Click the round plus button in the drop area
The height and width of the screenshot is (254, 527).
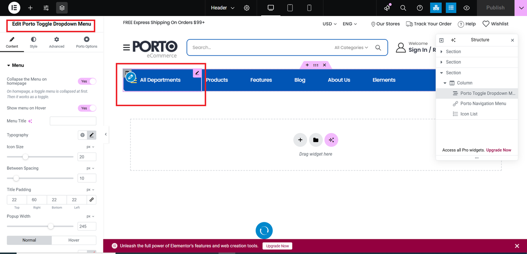coord(300,140)
